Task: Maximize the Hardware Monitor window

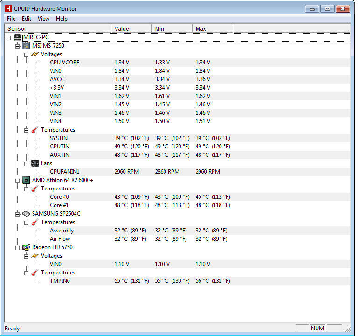Action: pos(327,9)
